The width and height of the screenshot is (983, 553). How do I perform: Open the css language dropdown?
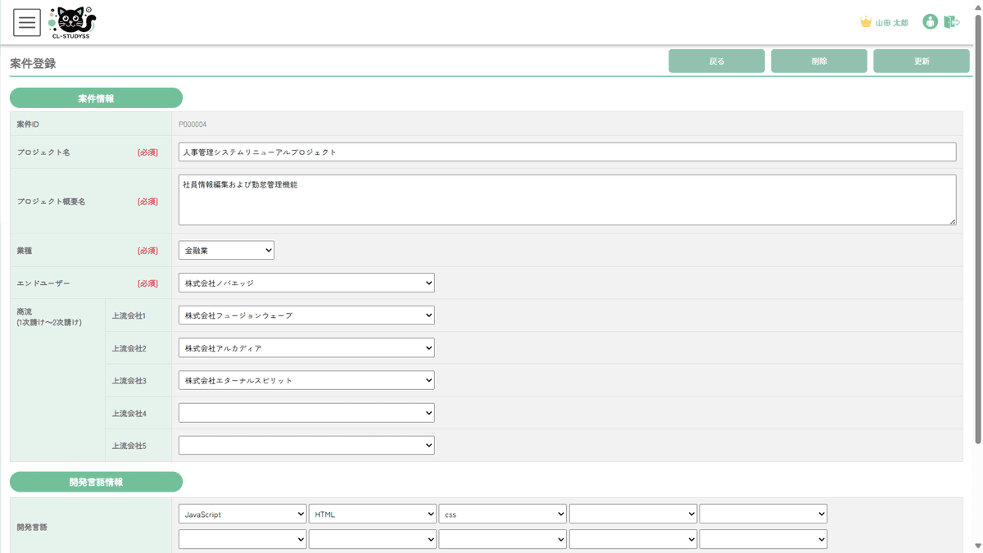(x=502, y=514)
